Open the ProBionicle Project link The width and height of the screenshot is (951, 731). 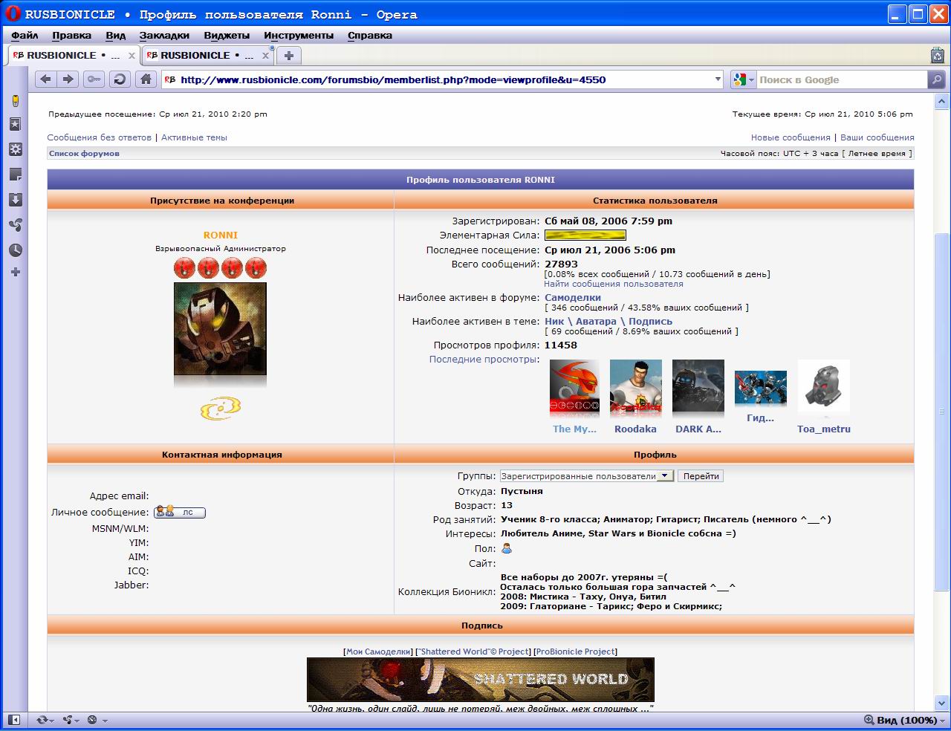[x=576, y=652]
